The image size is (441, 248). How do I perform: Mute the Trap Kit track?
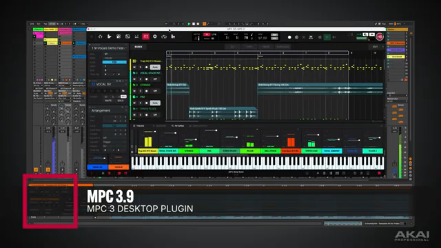click(x=134, y=68)
